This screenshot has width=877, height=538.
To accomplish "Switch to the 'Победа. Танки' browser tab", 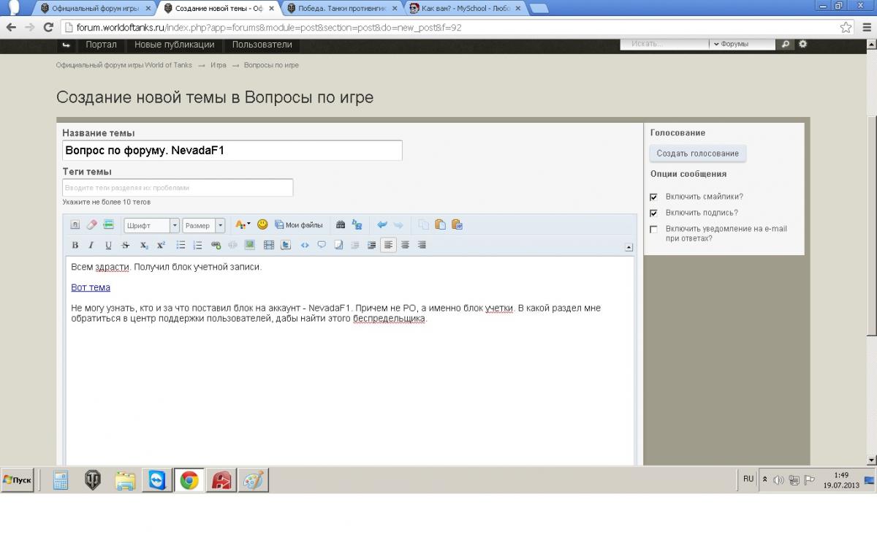I will point(341,9).
